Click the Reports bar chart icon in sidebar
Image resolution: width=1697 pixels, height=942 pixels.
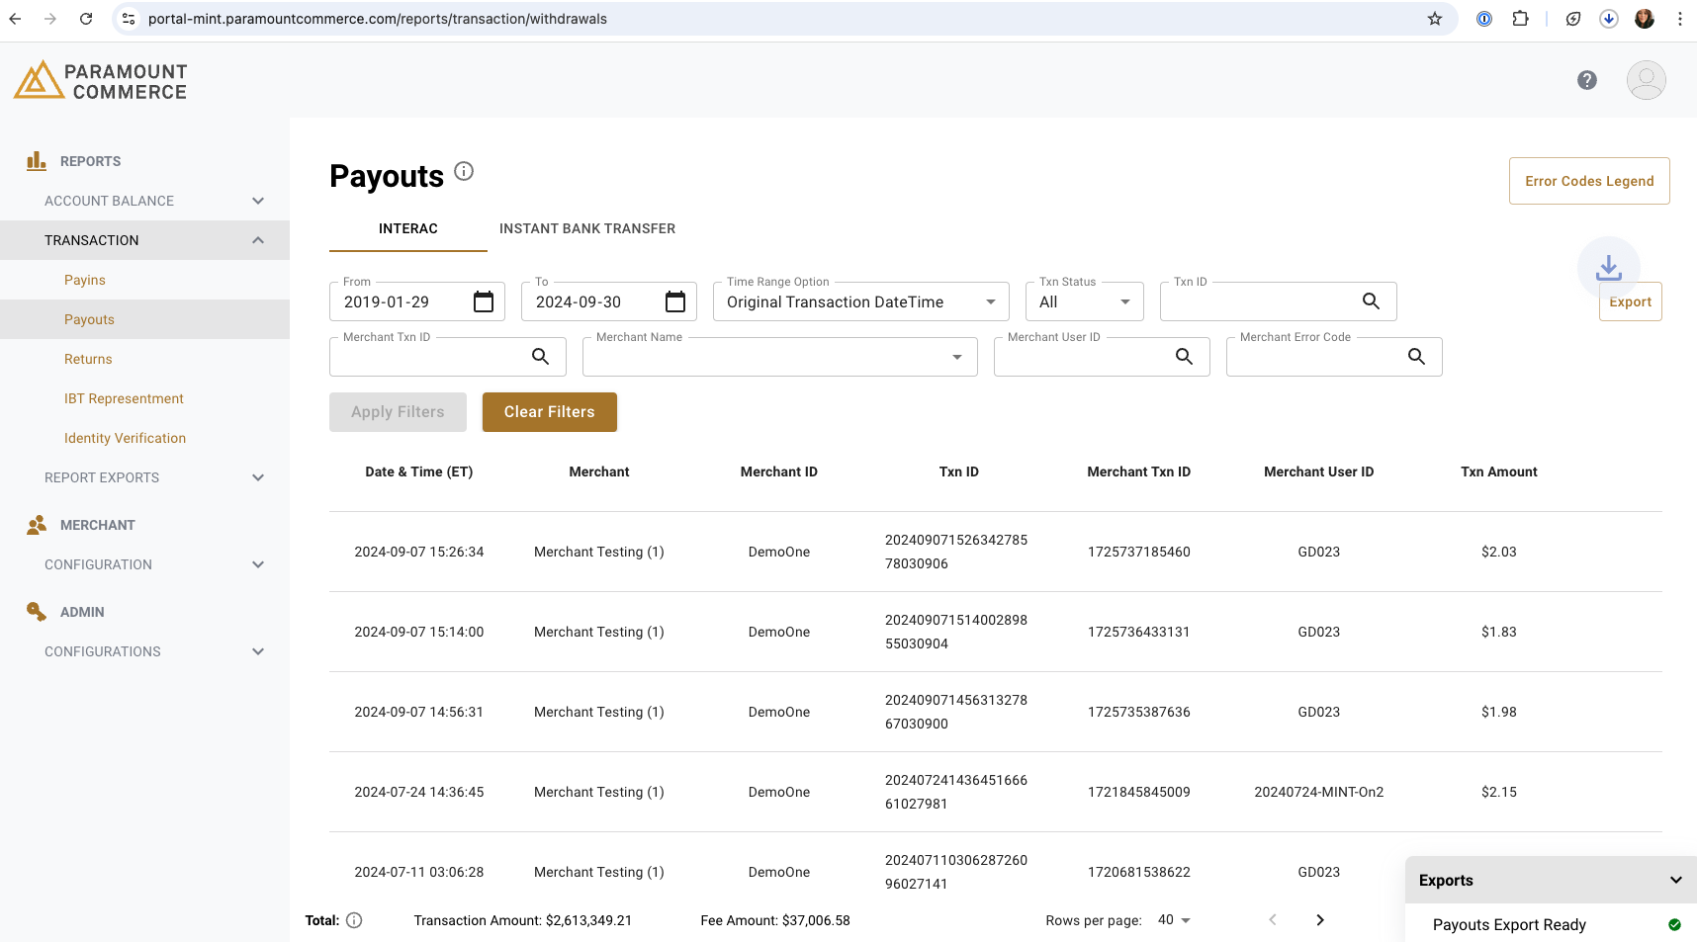click(x=37, y=160)
